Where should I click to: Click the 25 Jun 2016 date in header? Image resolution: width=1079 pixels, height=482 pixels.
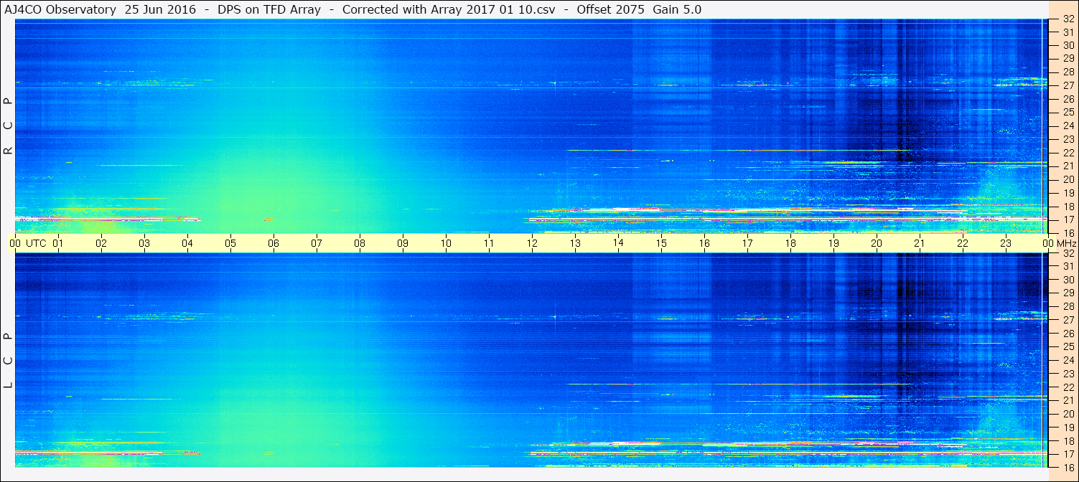click(x=160, y=9)
